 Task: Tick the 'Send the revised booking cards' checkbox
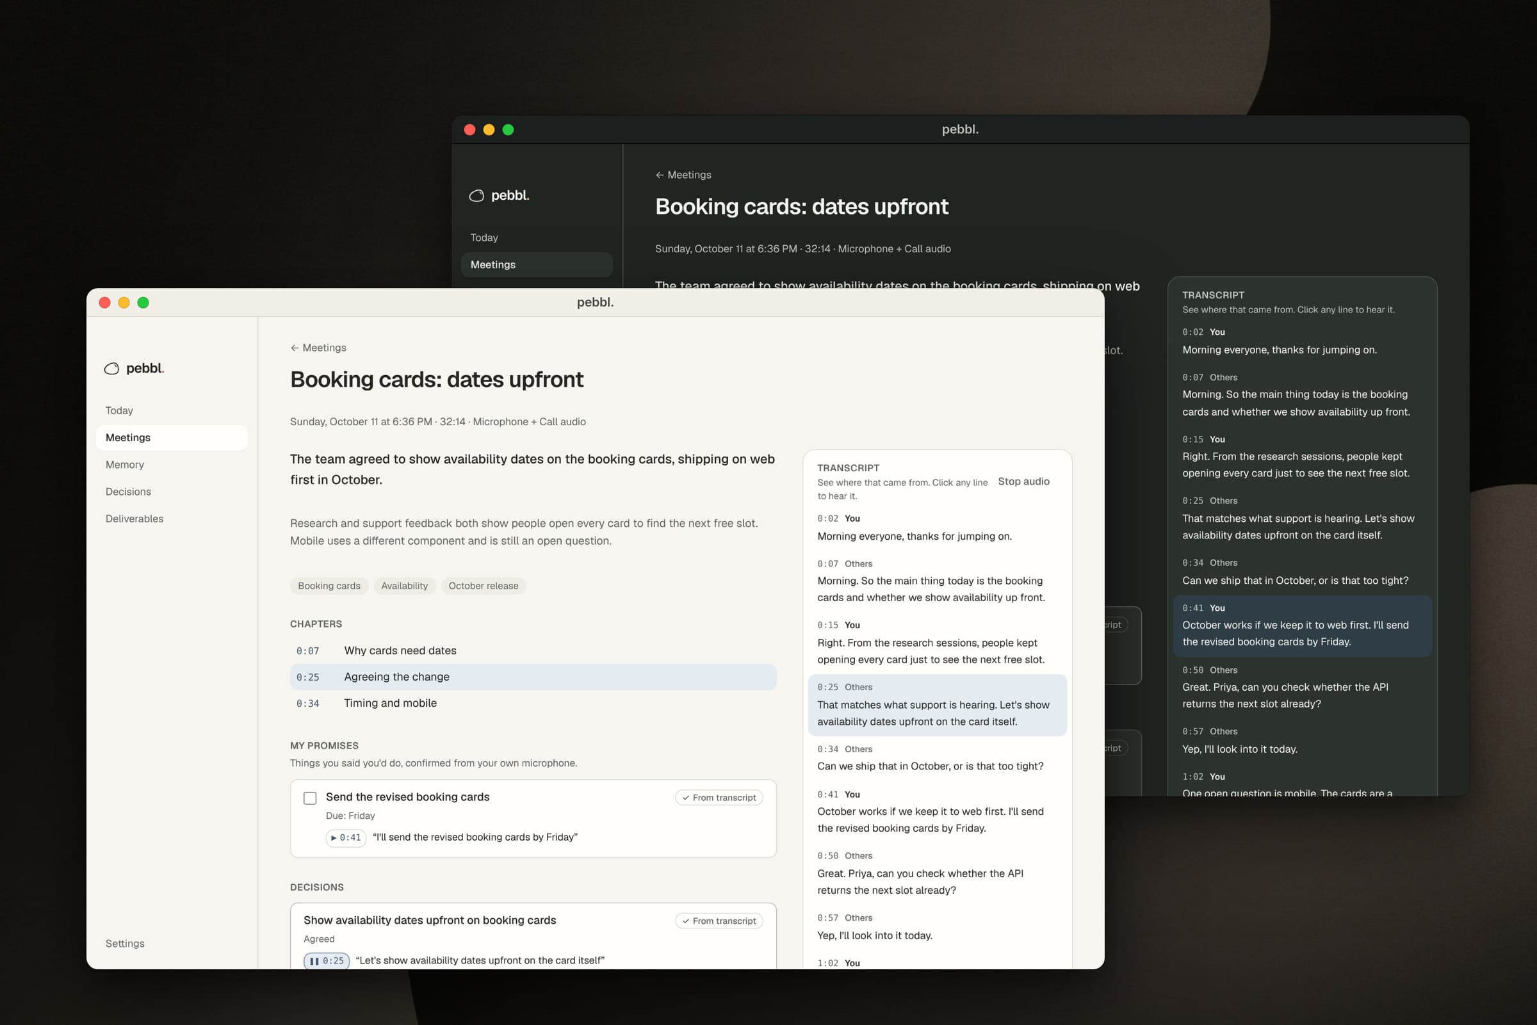click(x=310, y=798)
